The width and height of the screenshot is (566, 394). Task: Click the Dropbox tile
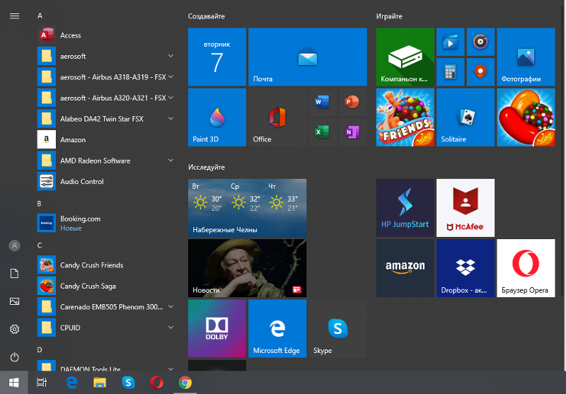[x=465, y=267]
